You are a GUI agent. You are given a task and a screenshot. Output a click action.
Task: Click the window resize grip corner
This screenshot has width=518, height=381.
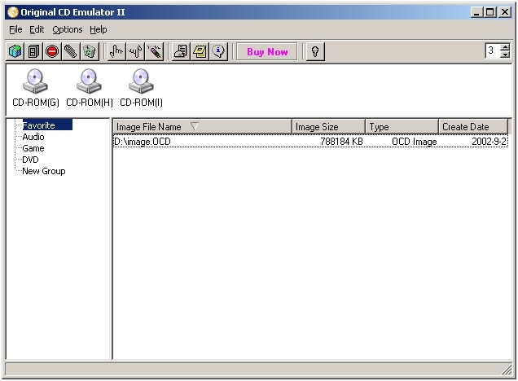507,370
